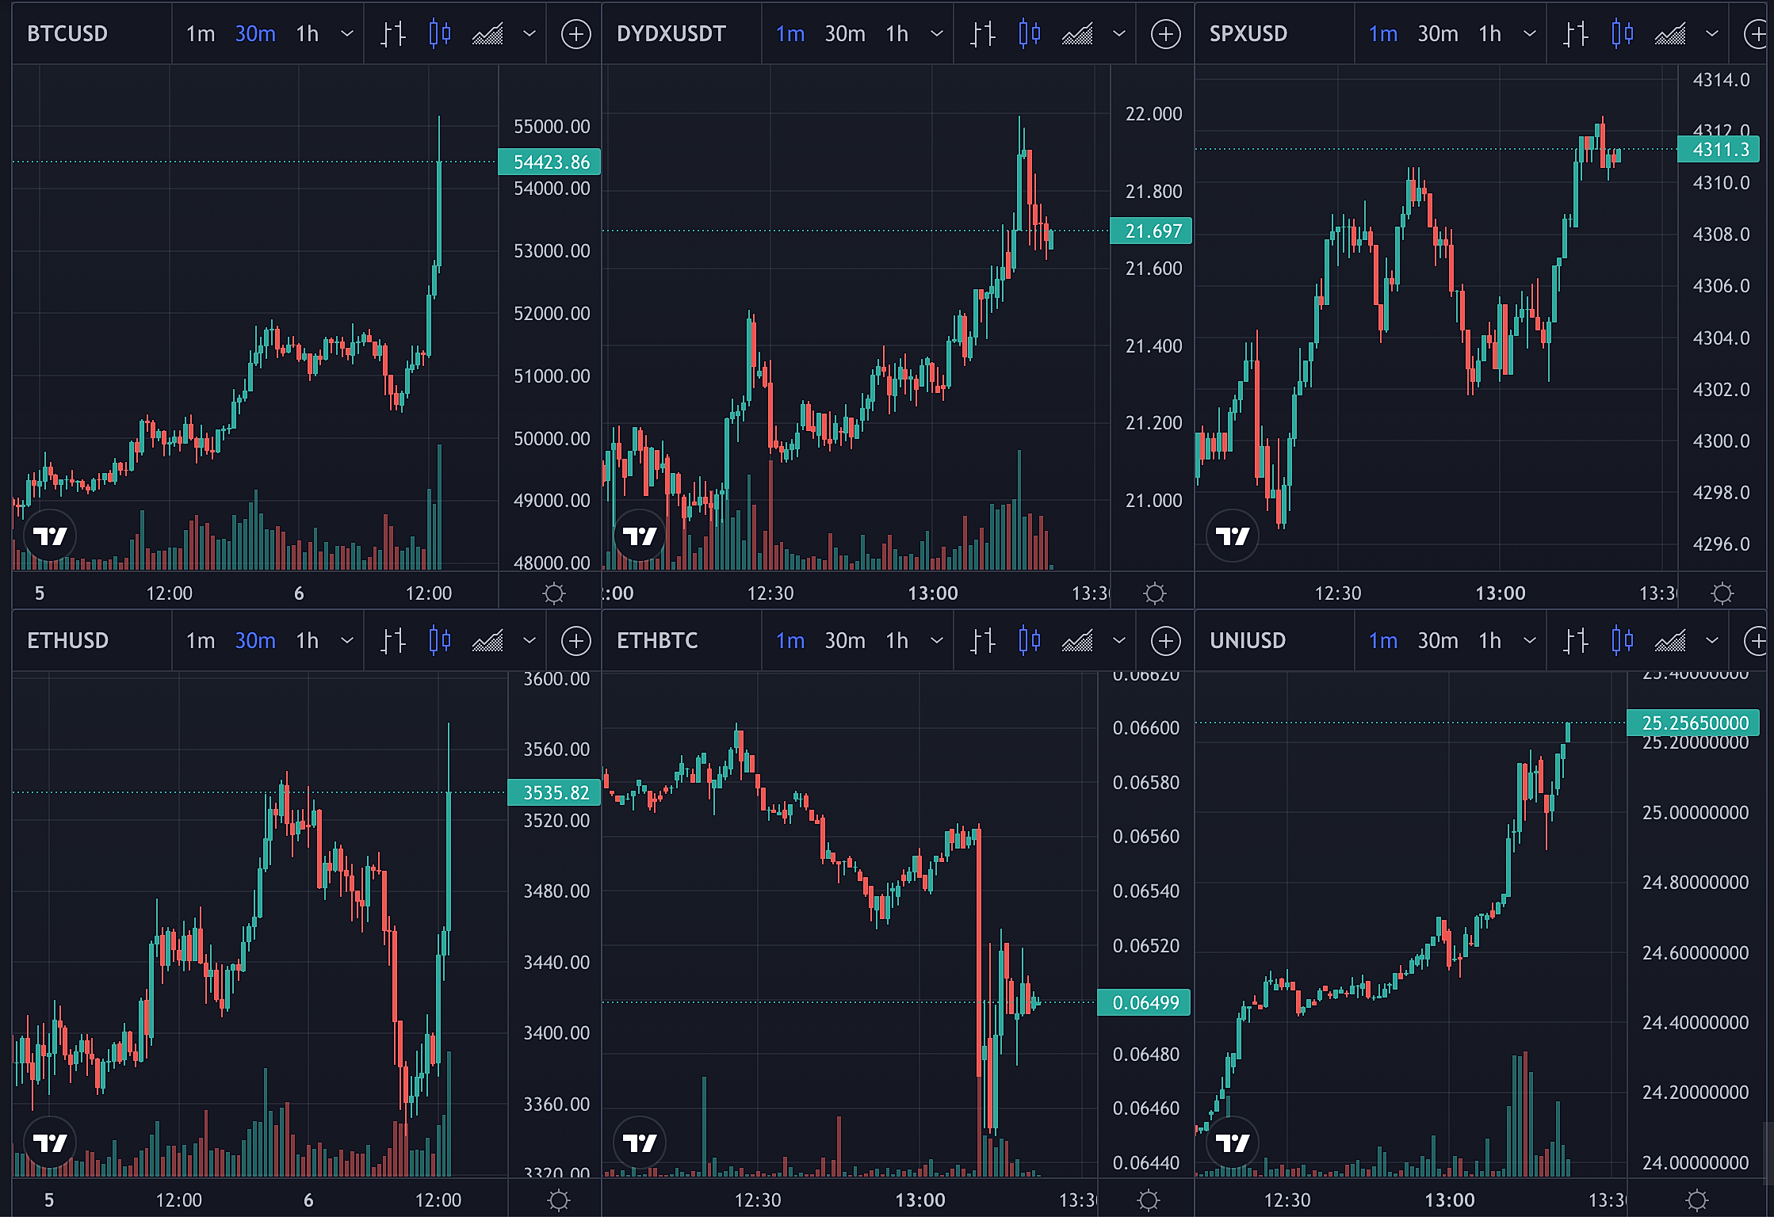Select candlestick style in SPXUSD panel
This screenshot has width=1774, height=1217.
pos(1623,34)
